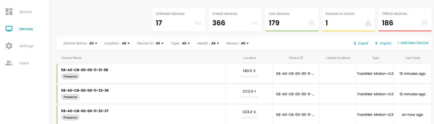434x124 pixels.
Task: Open the Spaces dashboard icon
Action: (x=9, y=12)
